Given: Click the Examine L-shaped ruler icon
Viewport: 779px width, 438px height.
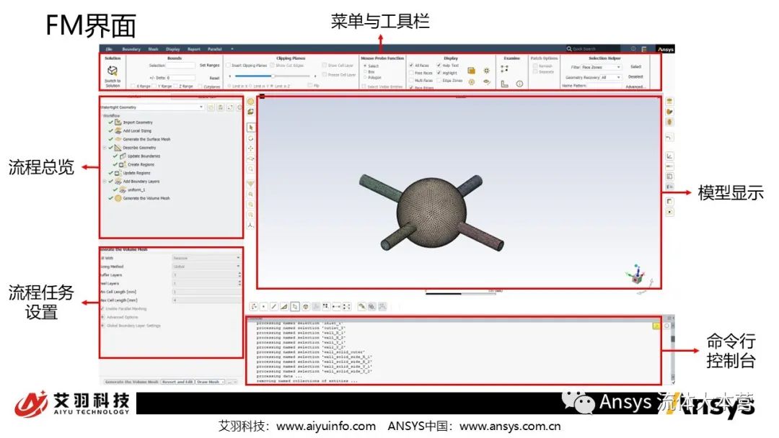Looking at the screenshot, I should pos(505,84).
